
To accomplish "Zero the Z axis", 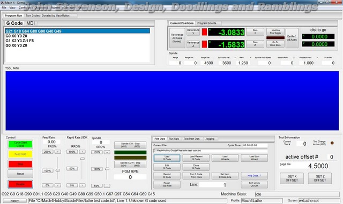I will point(255,44).
